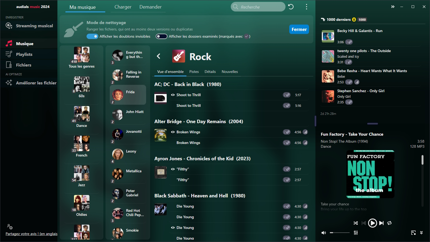
Task: Select artist Peter Gabriel
Action: pyautogui.click(x=128, y=194)
